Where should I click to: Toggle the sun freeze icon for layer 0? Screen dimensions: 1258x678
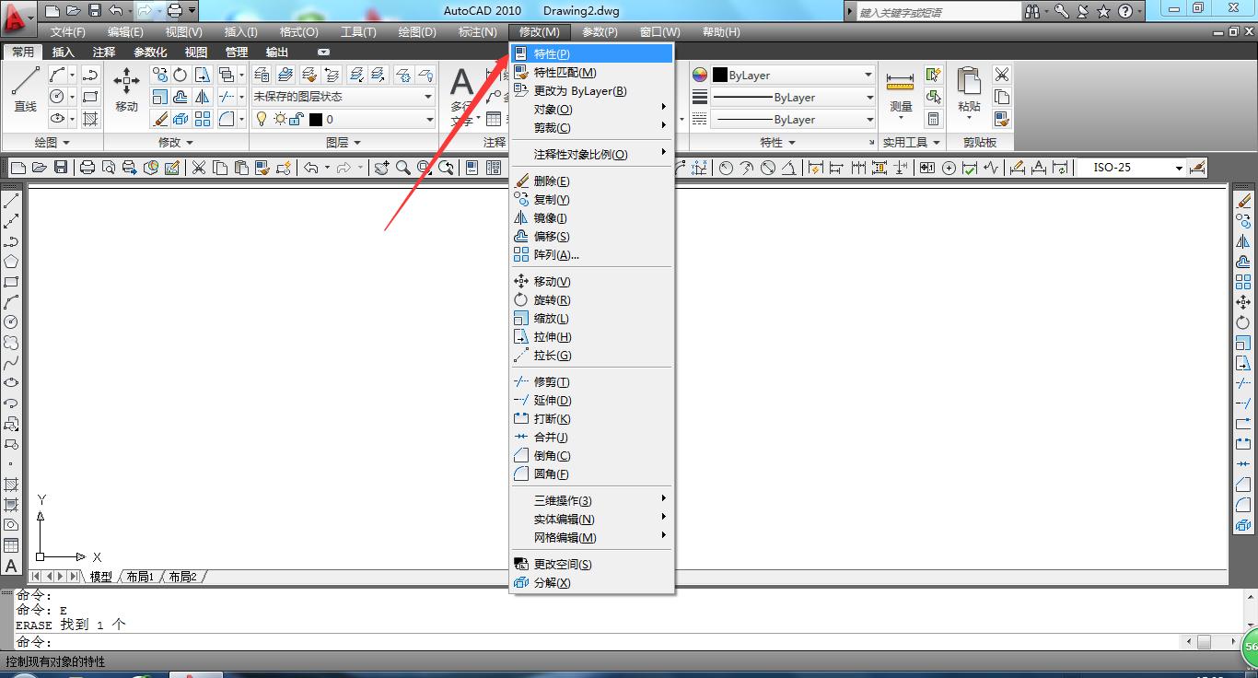click(x=280, y=119)
